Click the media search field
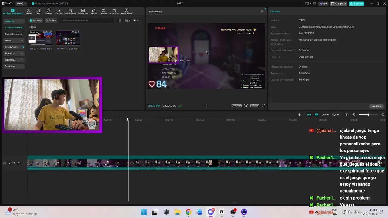 coord(86,21)
